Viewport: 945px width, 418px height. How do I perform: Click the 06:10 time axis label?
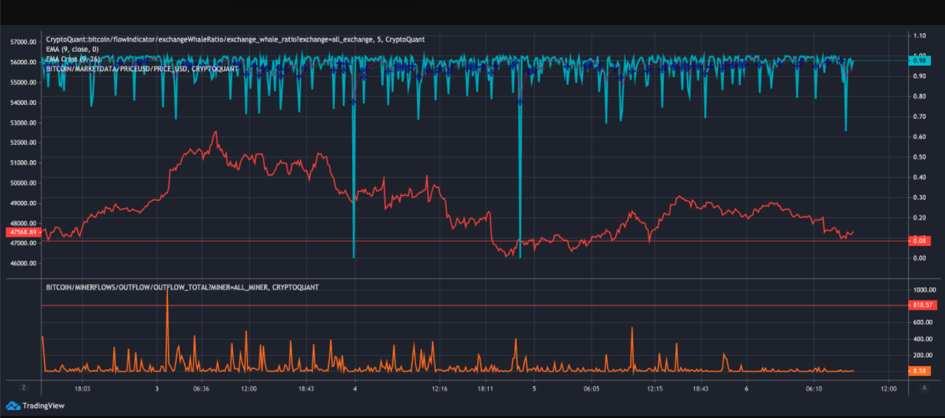pos(814,388)
